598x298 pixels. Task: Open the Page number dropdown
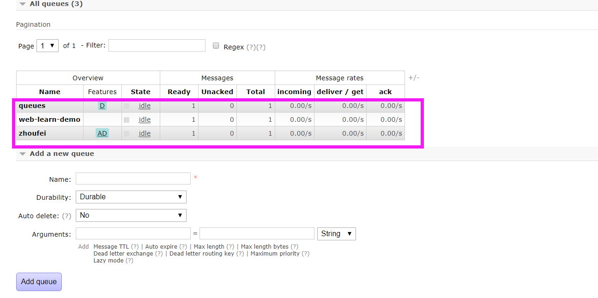click(x=47, y=46)
